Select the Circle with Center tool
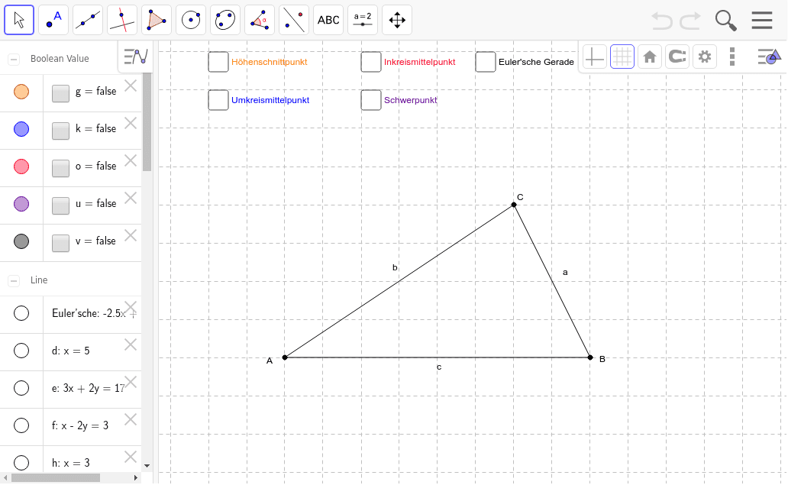Viewport: 788px width, 485px height. click(x=191, y=20)
